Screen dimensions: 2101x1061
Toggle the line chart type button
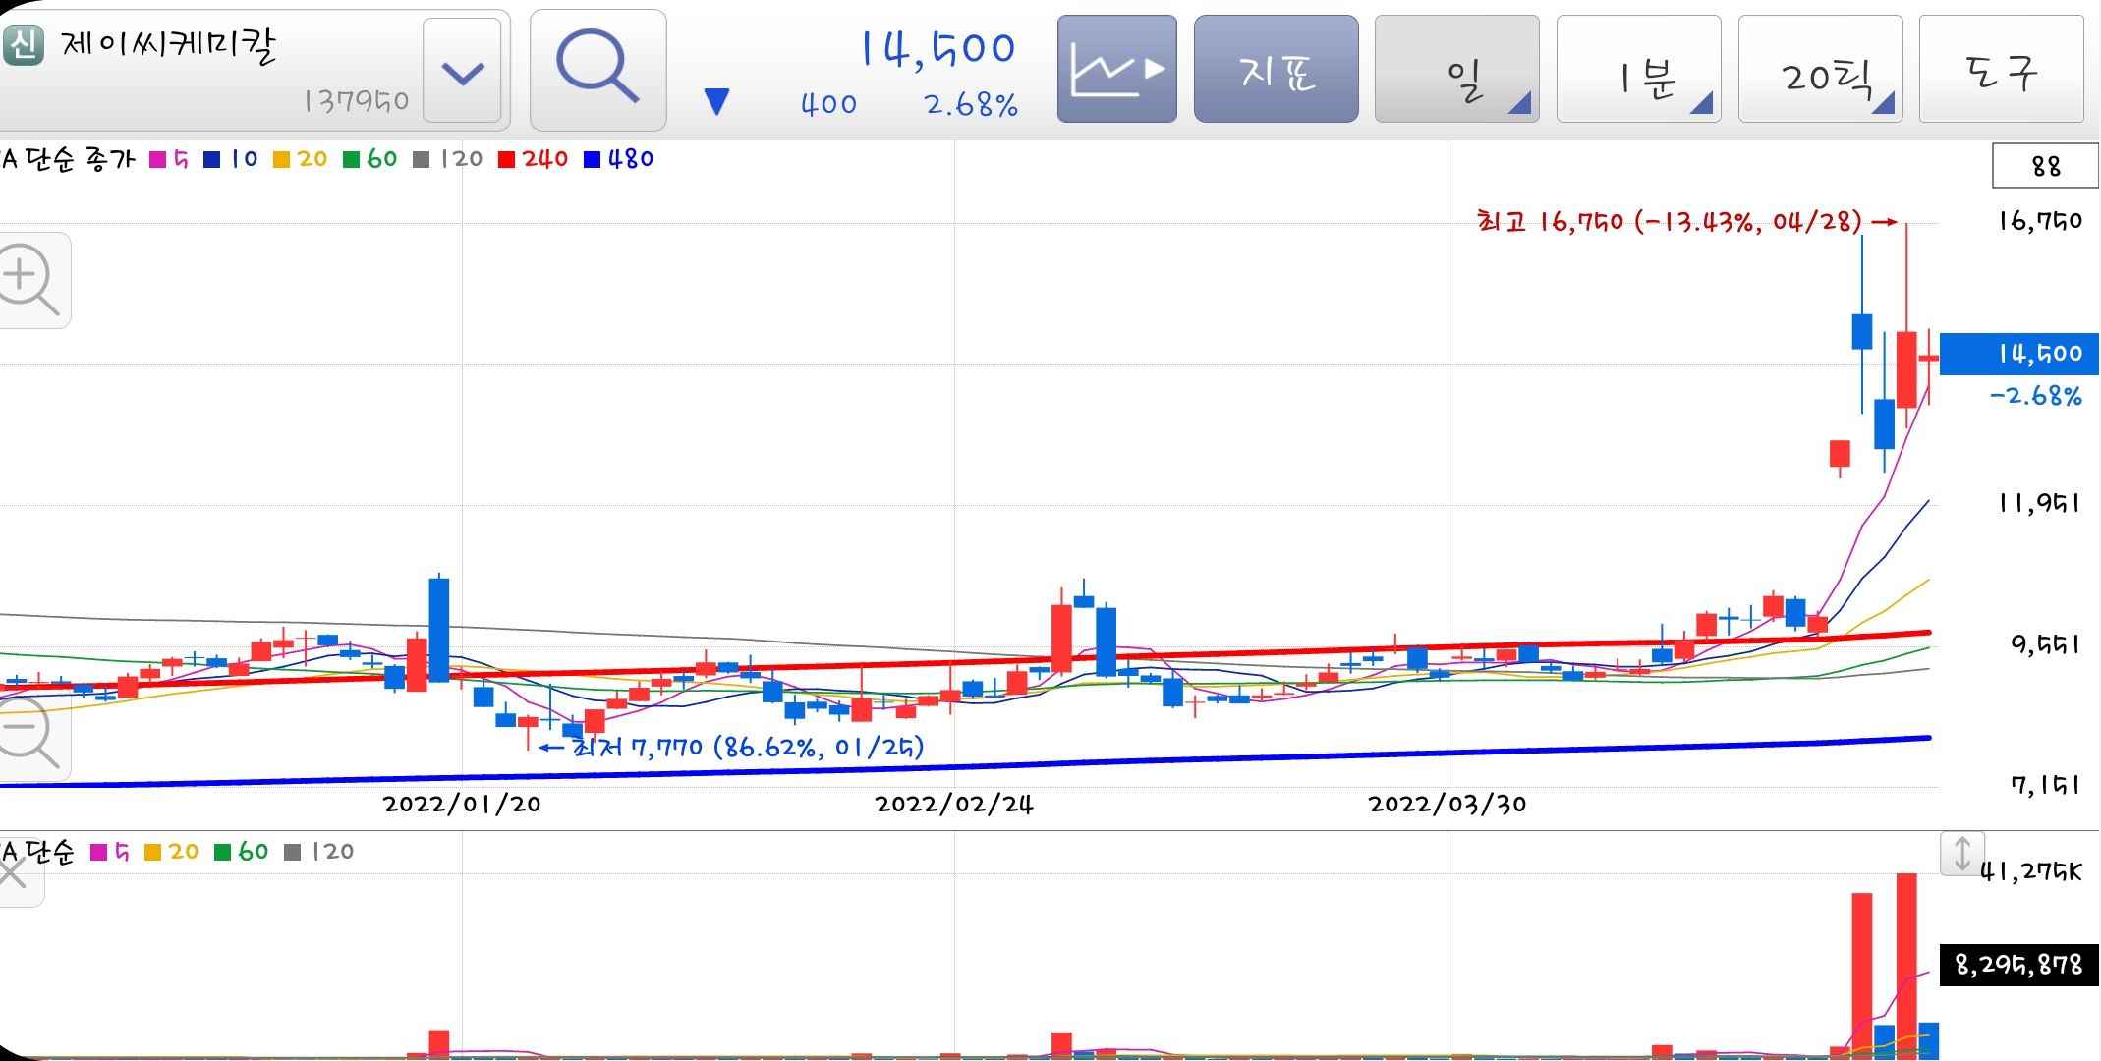coord(1116,70)
